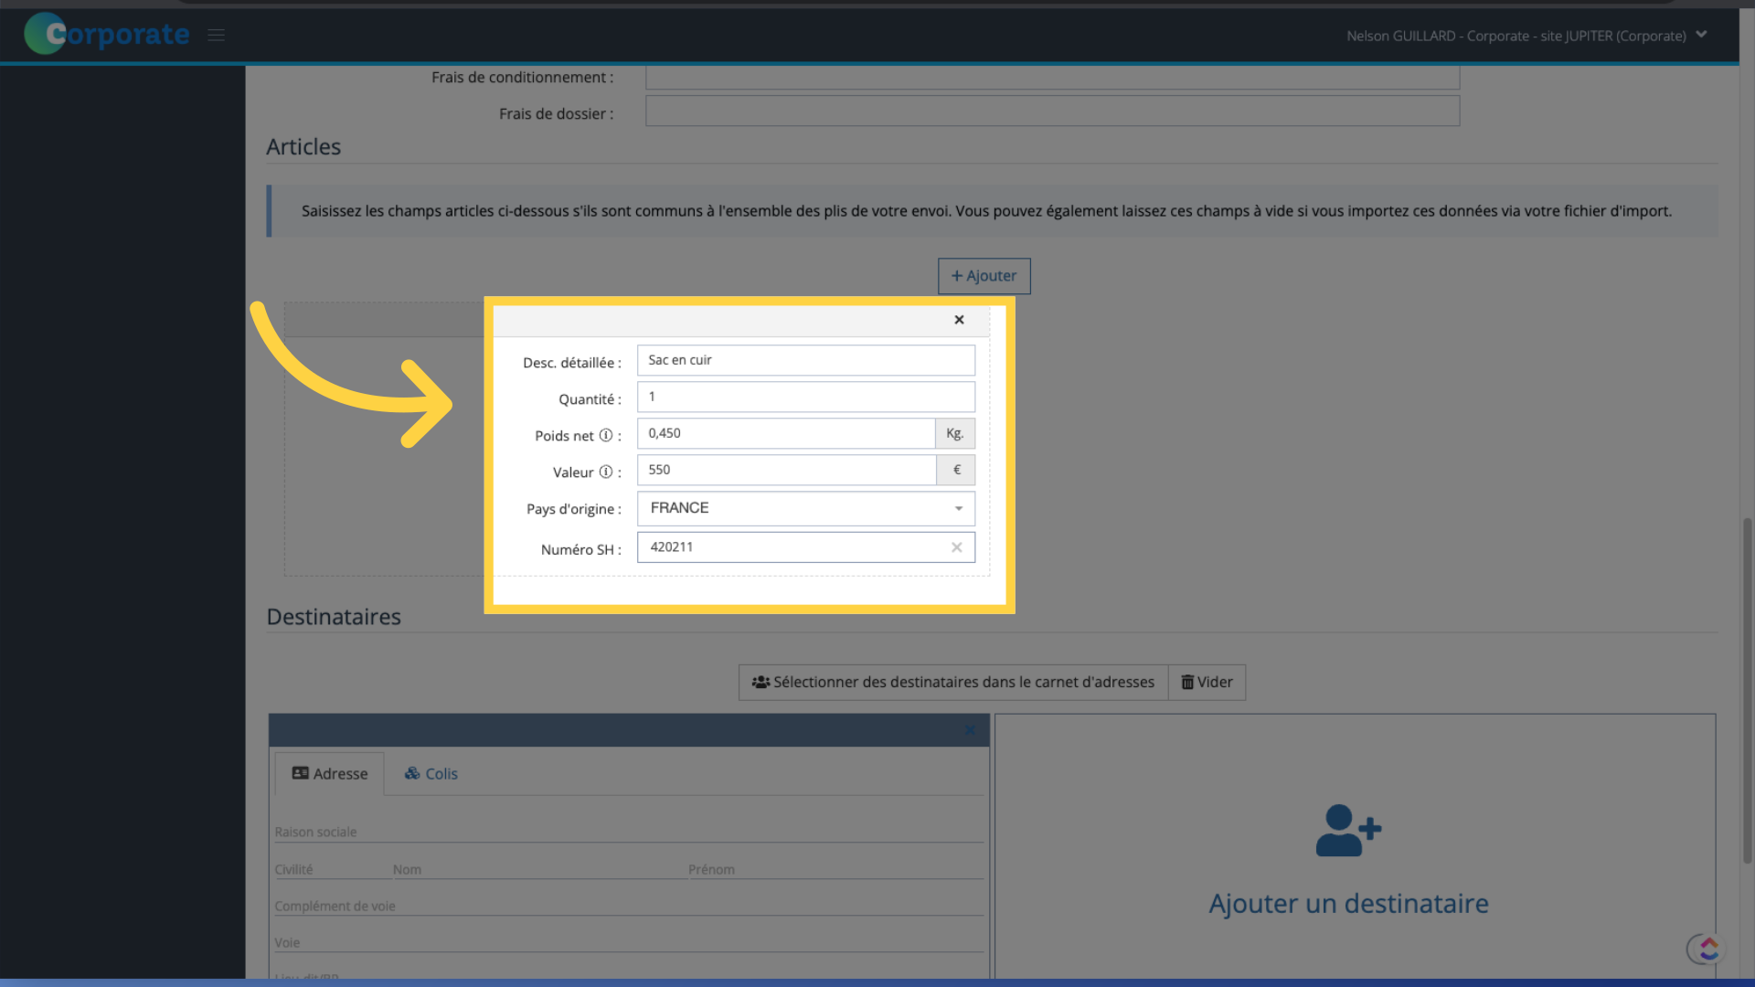Click the + Ajouter button for articles

[984, 275]
